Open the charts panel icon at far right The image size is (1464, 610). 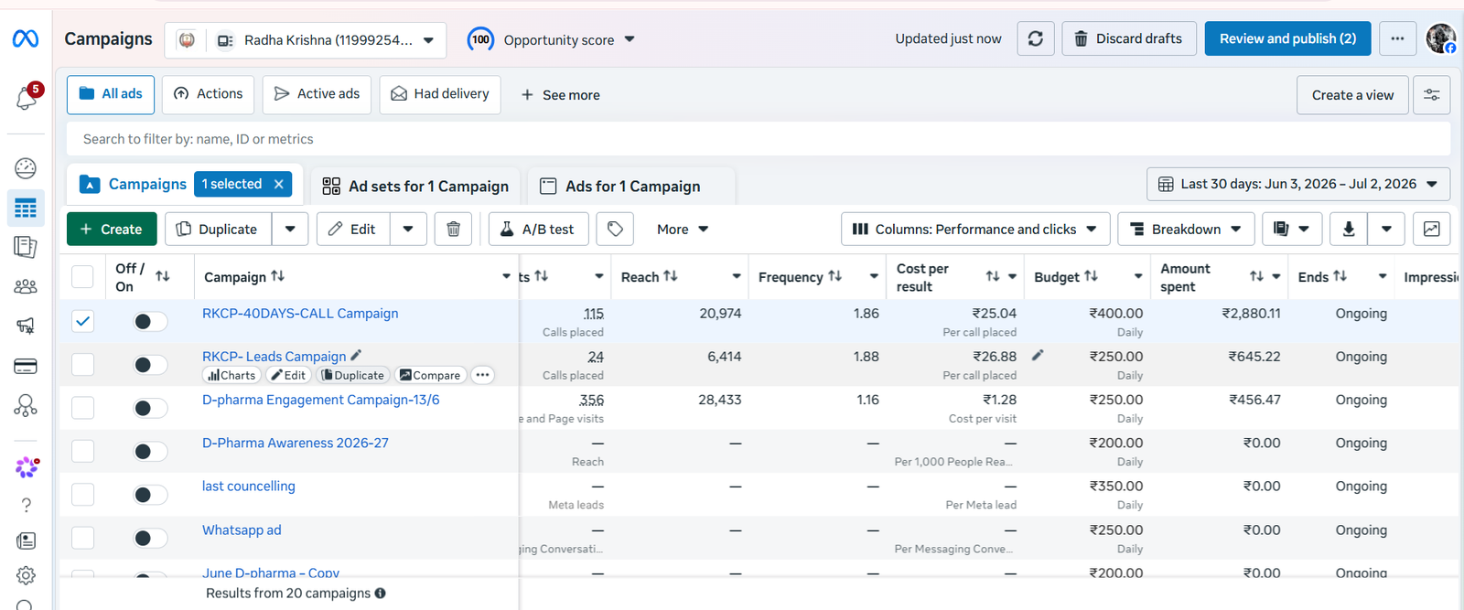1431,229
